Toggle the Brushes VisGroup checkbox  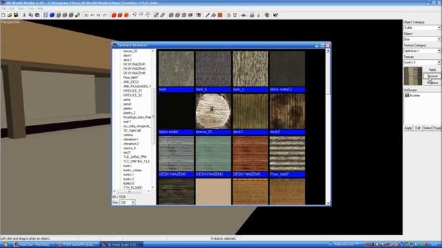tap(407, 96)
